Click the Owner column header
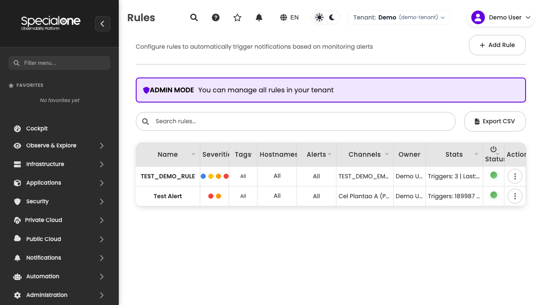 (x=409, y=154)
